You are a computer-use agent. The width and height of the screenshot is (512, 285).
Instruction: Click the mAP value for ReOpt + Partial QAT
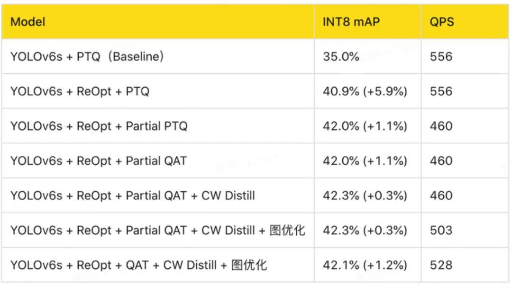(x=365, y=161)
